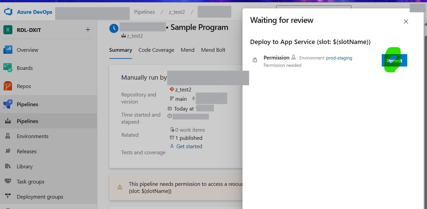Click the 0 work items link
Viewport: 427px width, 209px height.
click(190, 130)
